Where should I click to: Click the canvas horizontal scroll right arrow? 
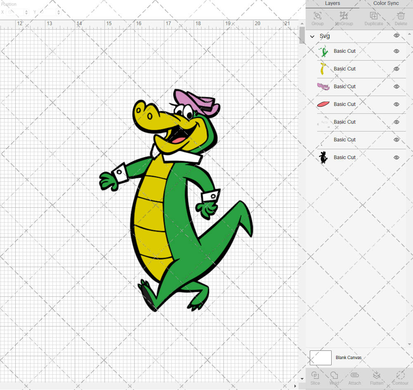[295, 386]
